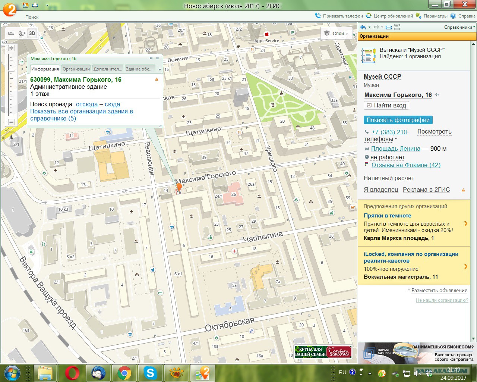The image size is (477, 382).
Task: Zoom out with the map minus button
Action: tap(11, 122)
